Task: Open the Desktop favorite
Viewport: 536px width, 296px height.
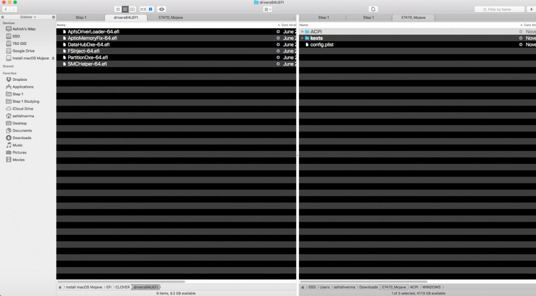Action: point(17,123)
